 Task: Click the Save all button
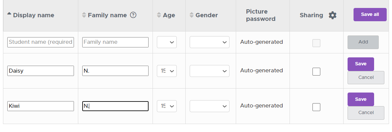[x=370, y=15]
